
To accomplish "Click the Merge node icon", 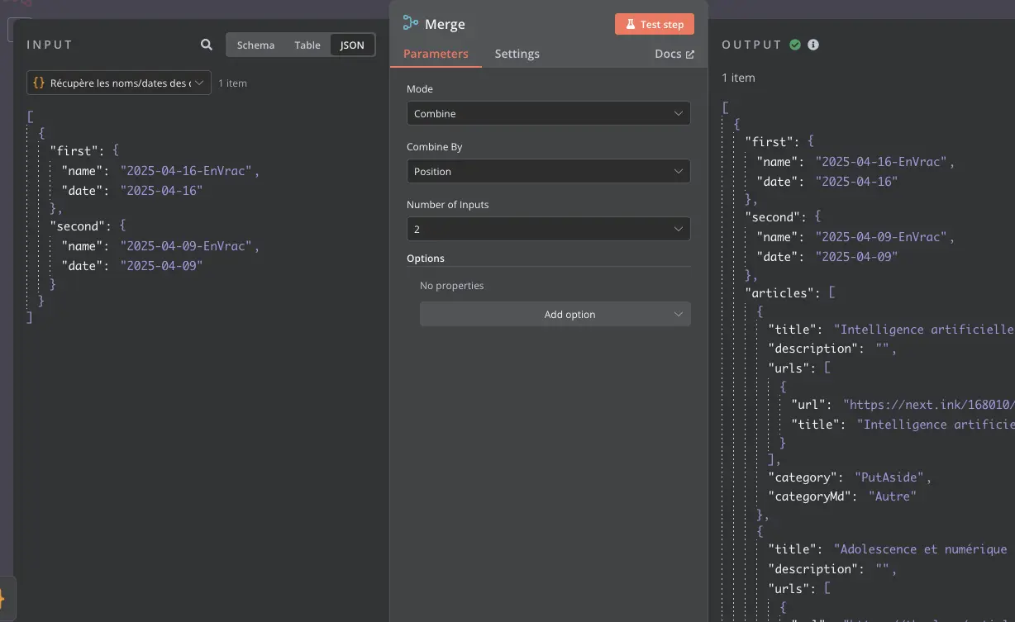I will [411, 24].
